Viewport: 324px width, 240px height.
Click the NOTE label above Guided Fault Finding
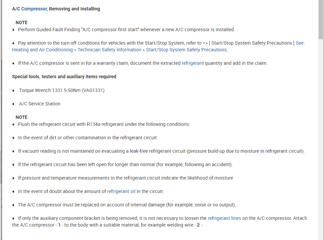(x=21, y=22)
